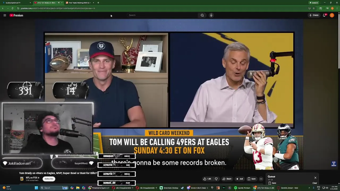Image resolution: width=340 pixels, height=191 pixels.
Task: Start voice search with microphone icon
Action: [211, 15]
